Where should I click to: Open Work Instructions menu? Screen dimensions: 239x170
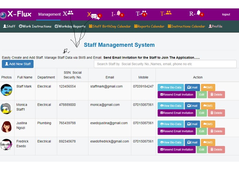tap(35, 26)
